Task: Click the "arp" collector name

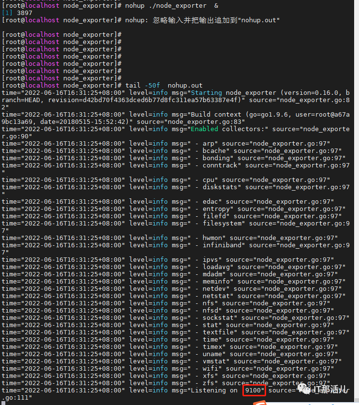Action: [x=209, y=143]
